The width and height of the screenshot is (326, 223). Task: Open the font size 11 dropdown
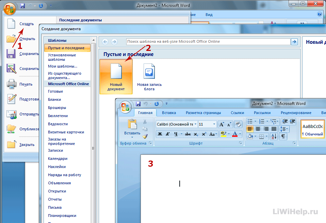pyautogui.click(x=214, y=124)
